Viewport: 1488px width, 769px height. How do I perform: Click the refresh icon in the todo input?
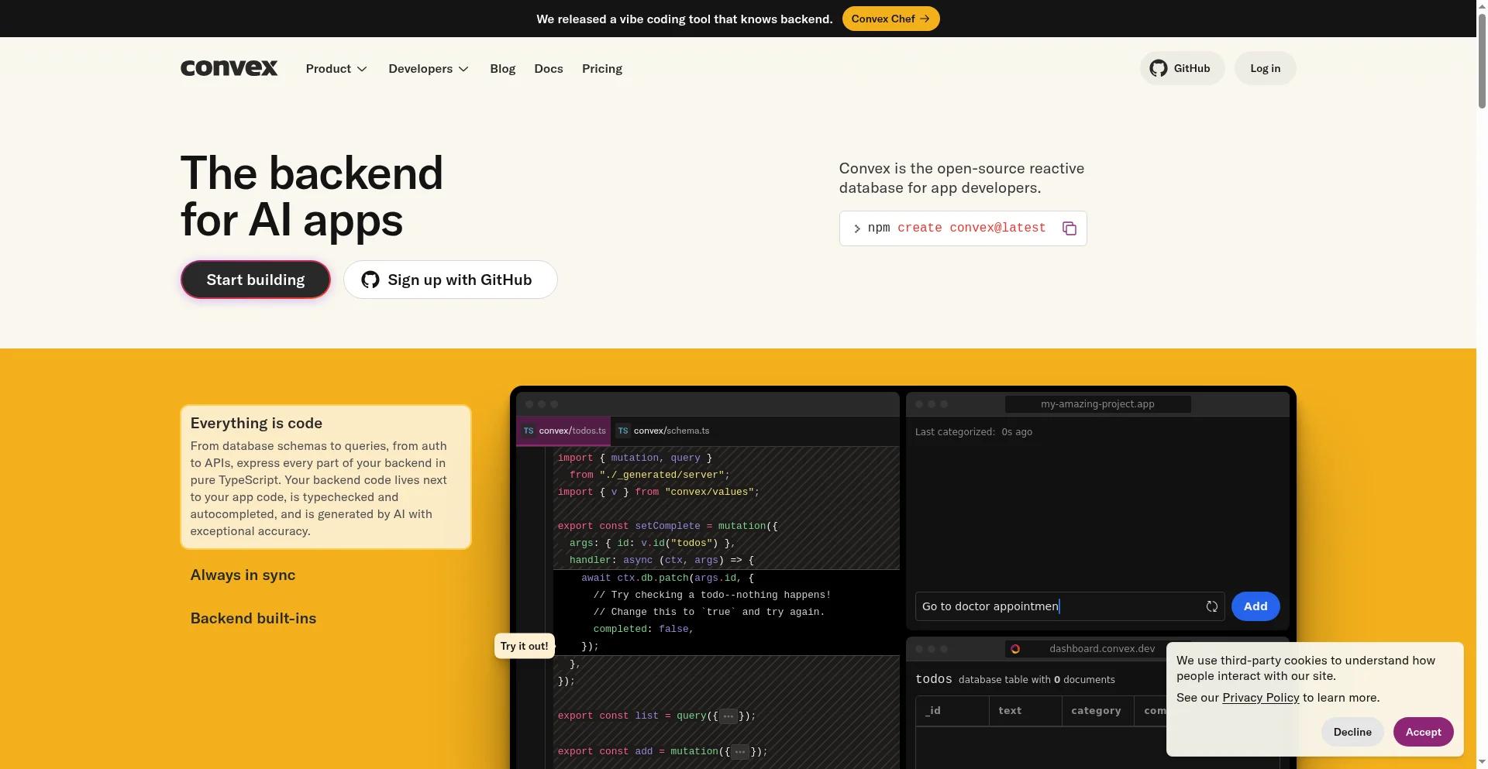point(1211,606)
